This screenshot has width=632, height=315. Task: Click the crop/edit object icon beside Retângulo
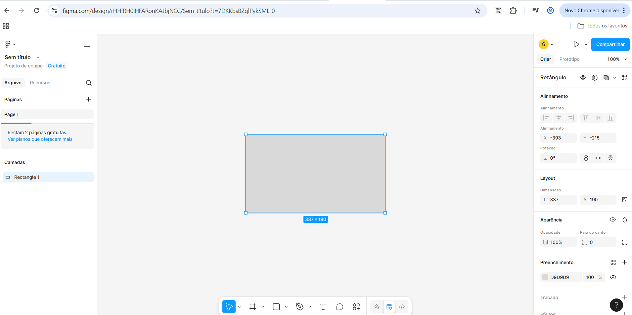click(x=625, y=78)
